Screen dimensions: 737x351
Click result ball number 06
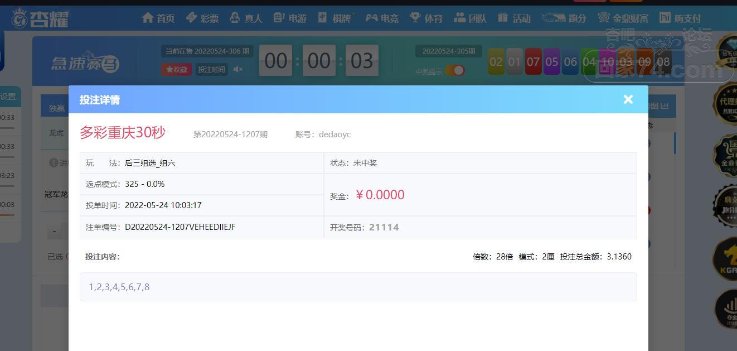tap(570, 61)
